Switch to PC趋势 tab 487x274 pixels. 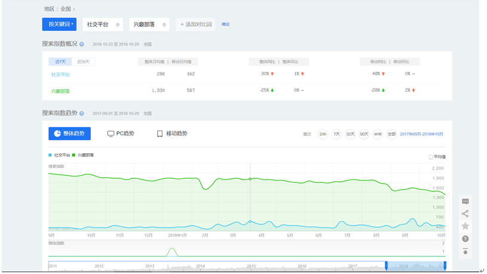click(121, 133)
